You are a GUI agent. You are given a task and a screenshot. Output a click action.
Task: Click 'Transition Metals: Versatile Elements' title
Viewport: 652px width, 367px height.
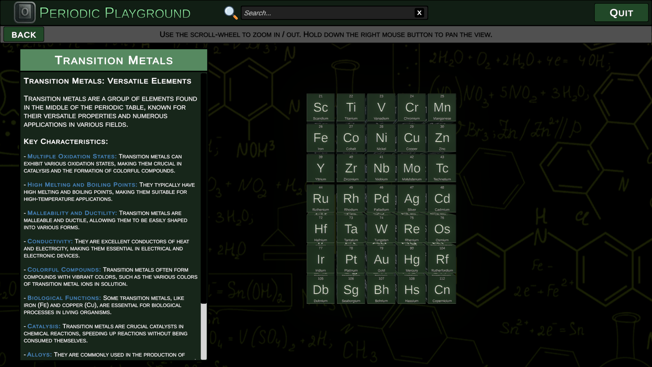pyautogui.click(x=108, y=81)
